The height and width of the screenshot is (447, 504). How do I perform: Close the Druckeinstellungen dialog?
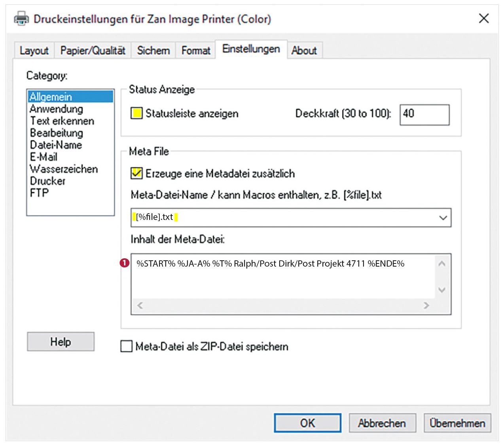(x=484, y=19)
